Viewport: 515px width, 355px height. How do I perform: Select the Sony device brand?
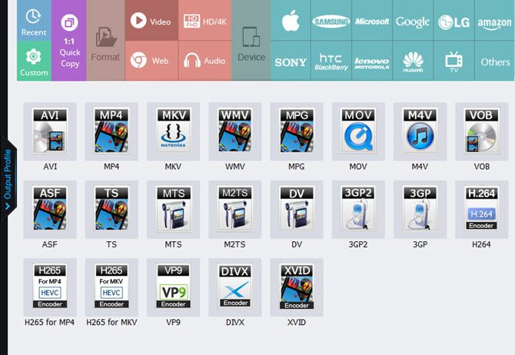[291, 61]
